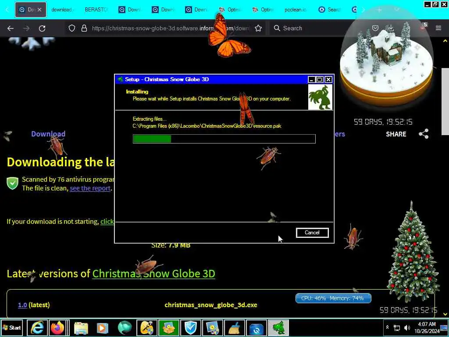
Task: Open the tracking protection shield icon
Action: tap(72, 28)
